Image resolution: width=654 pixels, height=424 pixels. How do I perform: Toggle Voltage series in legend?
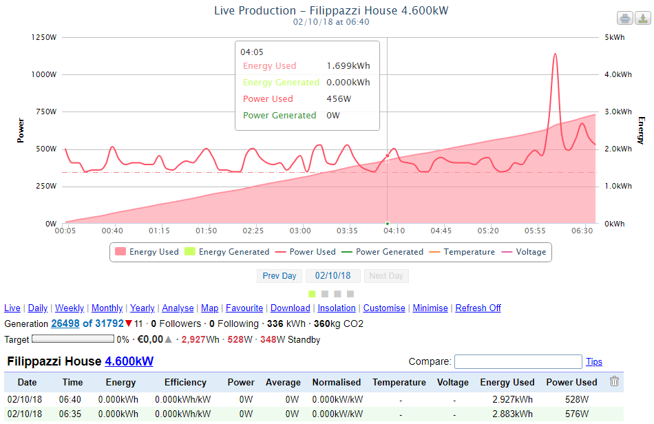(524, 252)
